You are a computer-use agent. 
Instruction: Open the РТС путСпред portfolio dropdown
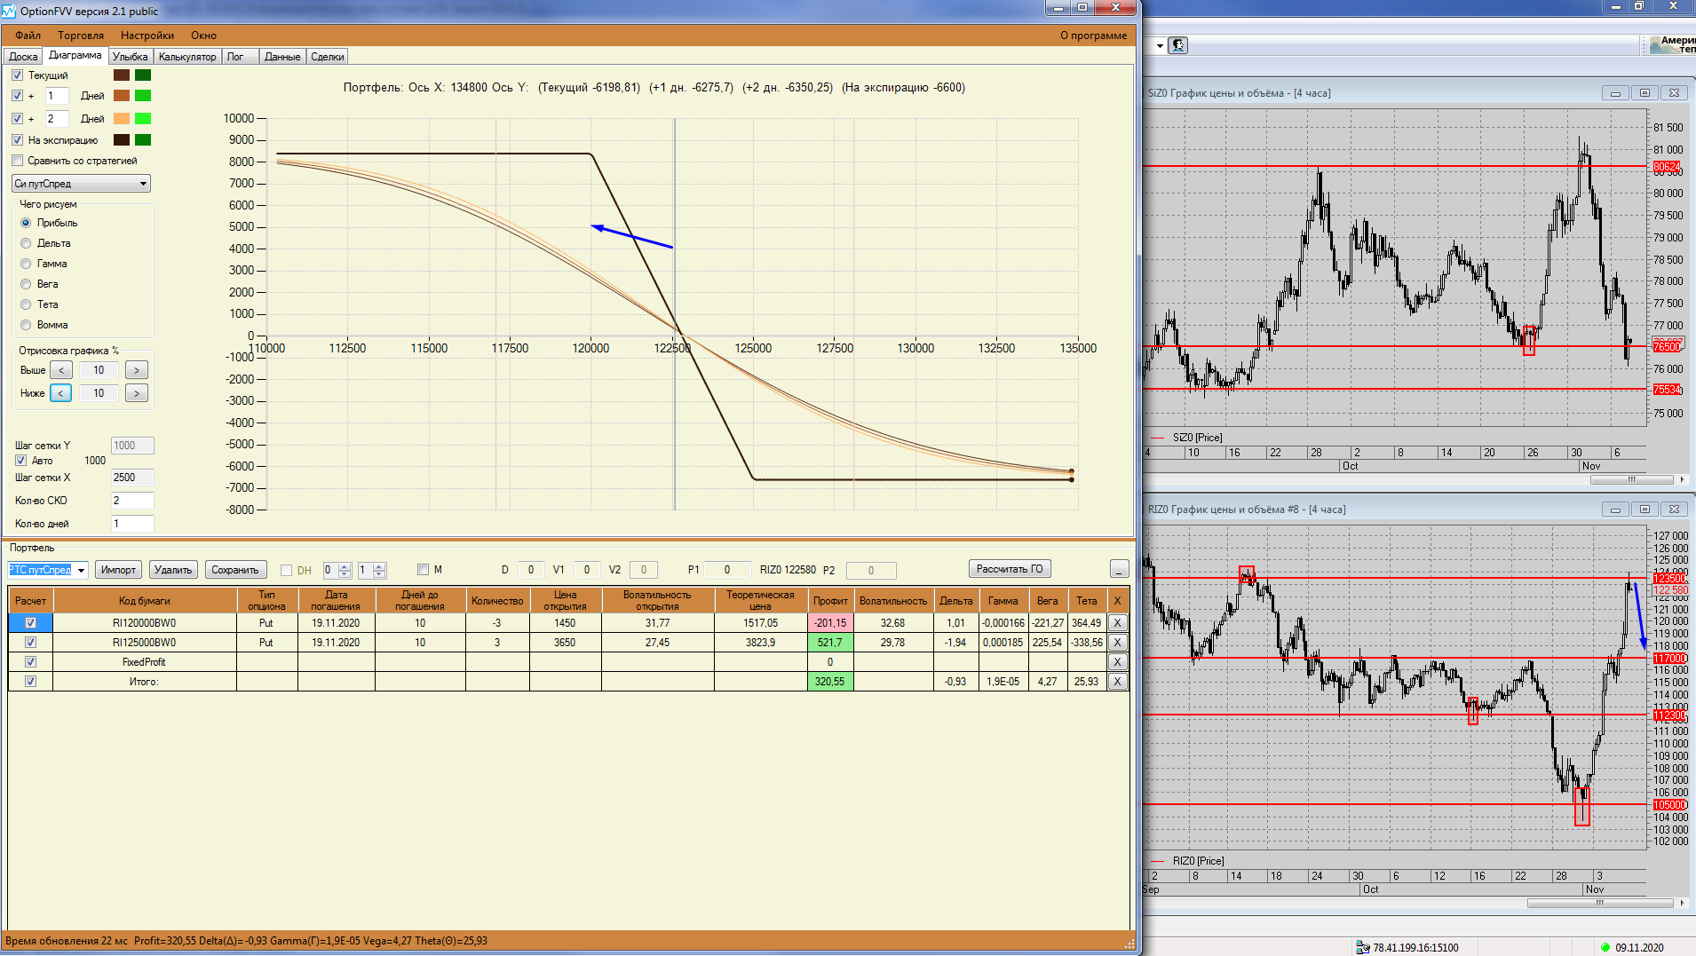[x=81, y=570]
